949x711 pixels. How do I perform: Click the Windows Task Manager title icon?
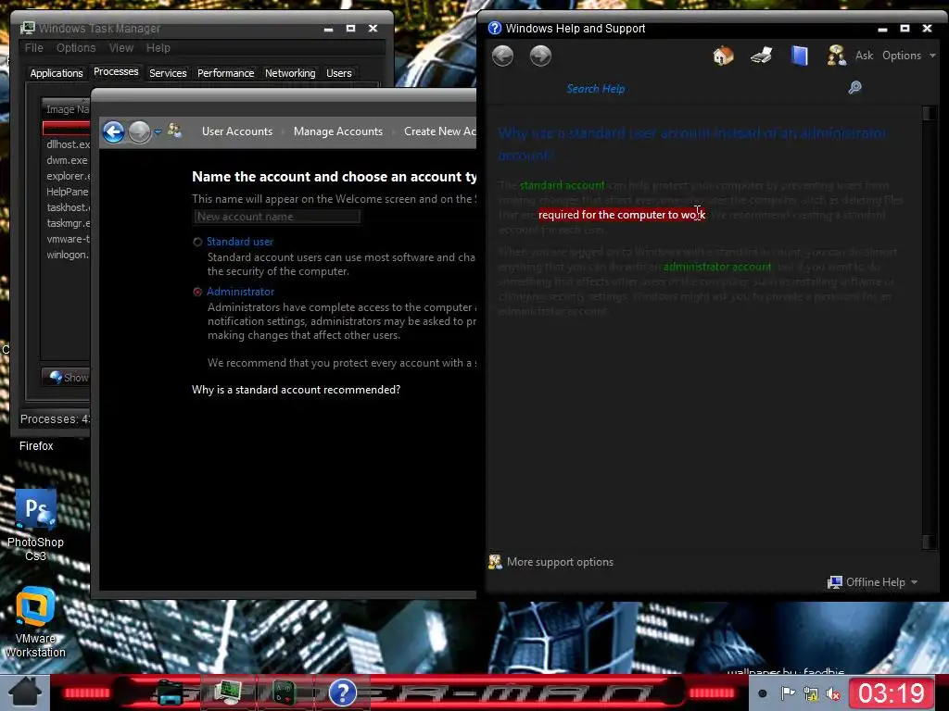[x=27, y=28]
